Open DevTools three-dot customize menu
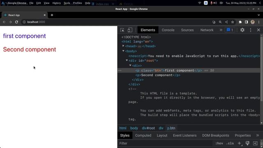Screen dimensions: 263x148 tap(250, 30)
